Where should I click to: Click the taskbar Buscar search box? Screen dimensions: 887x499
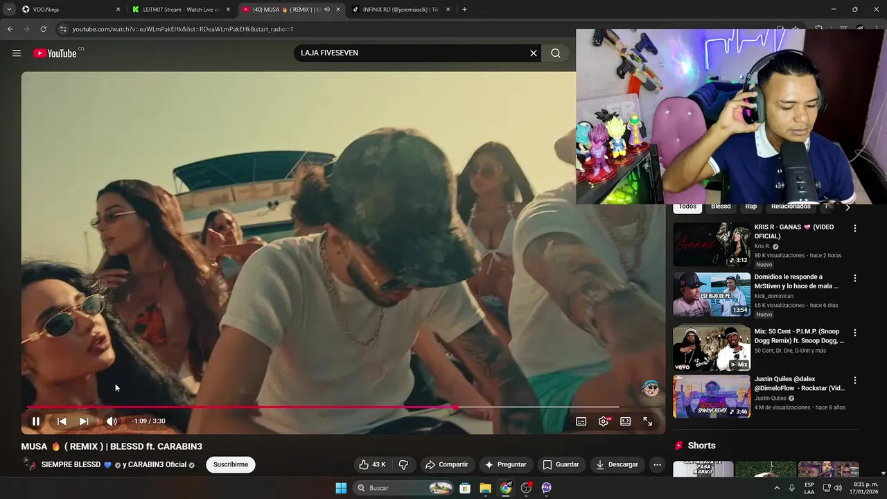coord(404,488)
